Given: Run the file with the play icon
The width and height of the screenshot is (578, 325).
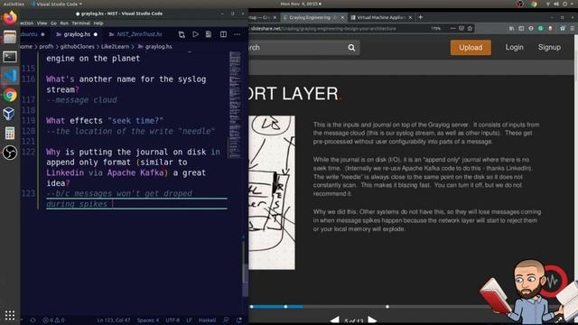Looking at the screenshot, I should tap(195, 34).
